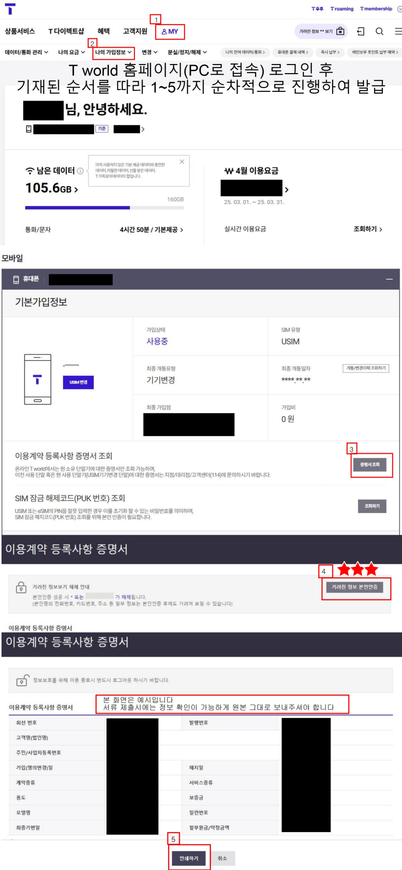
Task: Click 가려진 정보 본인인증 button
Action: [354, 587]
